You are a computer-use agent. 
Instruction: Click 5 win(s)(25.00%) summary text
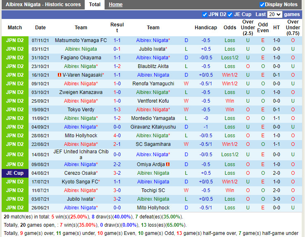pyautogui.click(x=71, y=217)
